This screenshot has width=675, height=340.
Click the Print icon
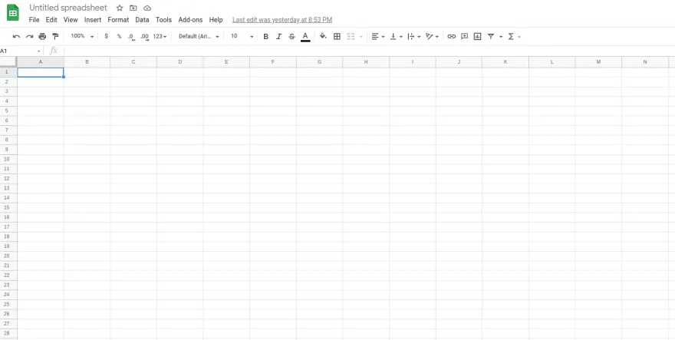click(x=42, y=36)
